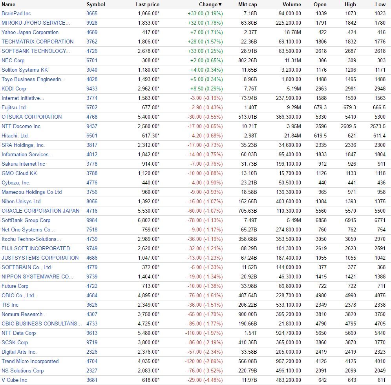Open Net One Systems link

pos(28,230)
